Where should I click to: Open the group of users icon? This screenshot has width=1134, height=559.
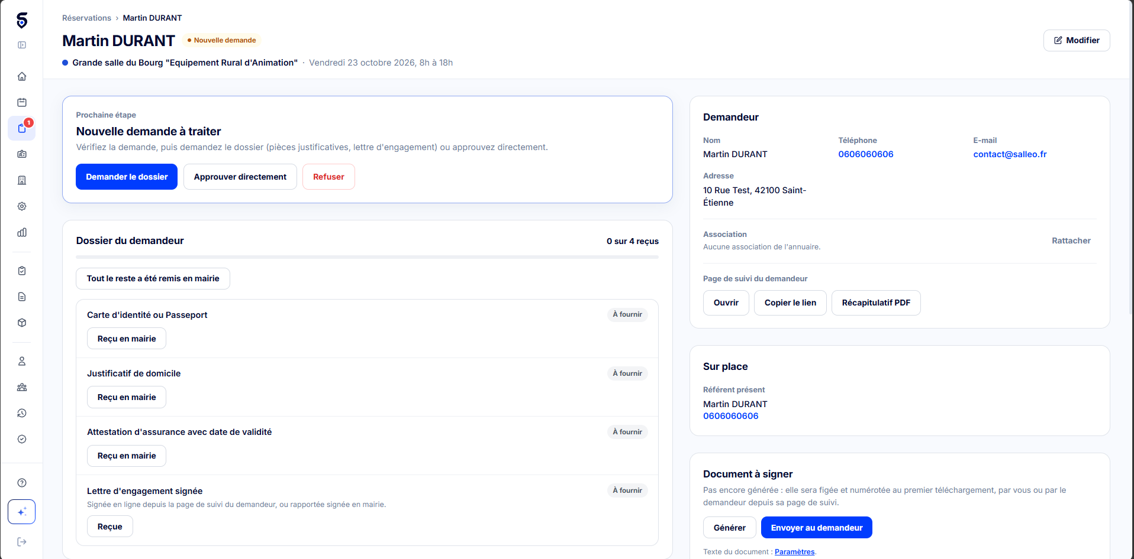(22, 387)
